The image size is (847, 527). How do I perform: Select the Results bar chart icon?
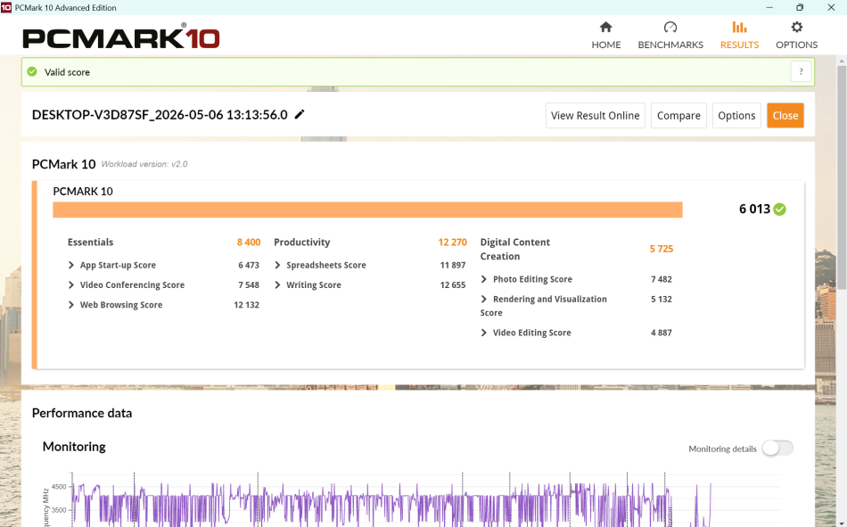[x=739, y=27]
